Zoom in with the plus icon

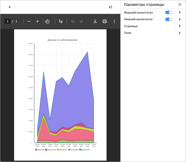click(x=37, y=21)
